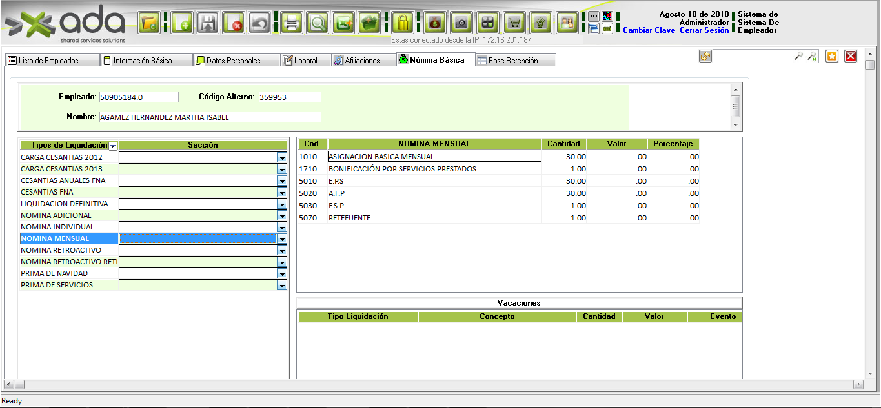Click the Excel export toolbar icon
Image resolution: width=881 pixels, height=408 pixels.
click(x=343, y=23)
